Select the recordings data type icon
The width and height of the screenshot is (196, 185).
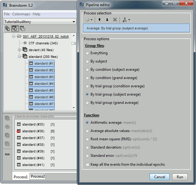7,118
